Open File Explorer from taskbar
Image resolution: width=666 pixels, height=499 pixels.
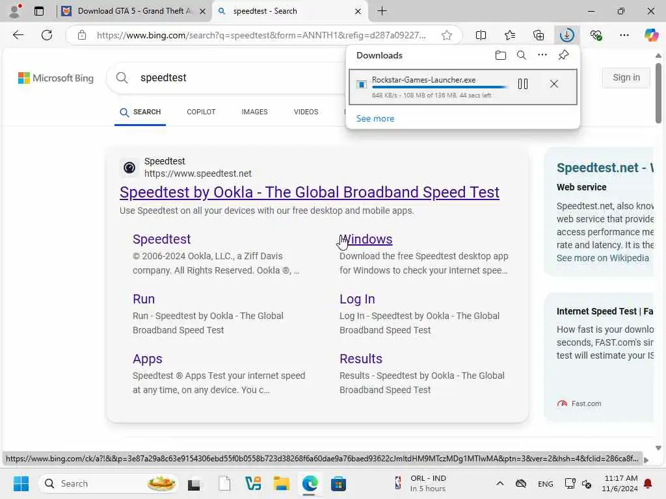[281, 483]
